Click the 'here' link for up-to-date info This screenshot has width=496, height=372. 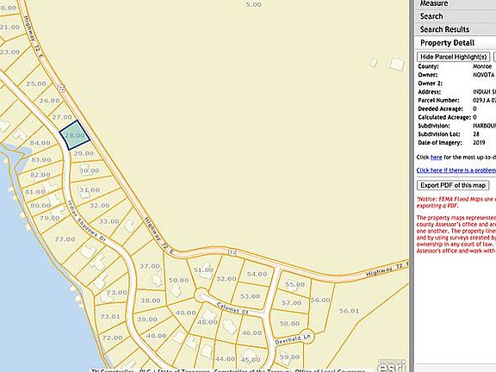click(x=436, y=158)
